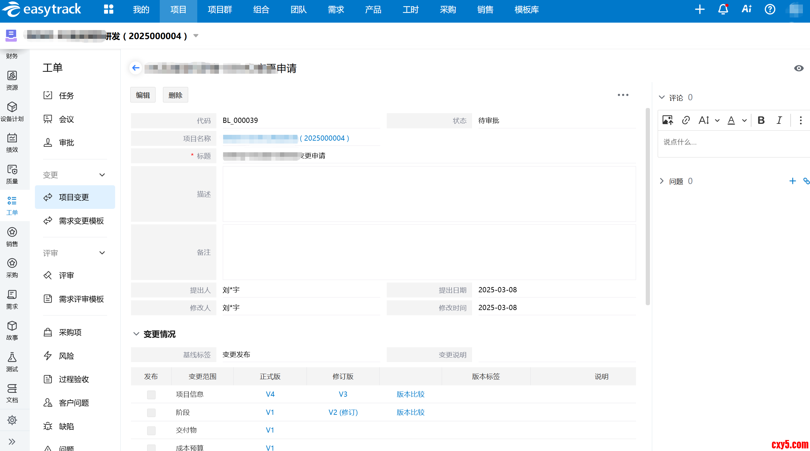Expand the 问题 section
This screenshot has width=810, height=451.
point(662,181)
